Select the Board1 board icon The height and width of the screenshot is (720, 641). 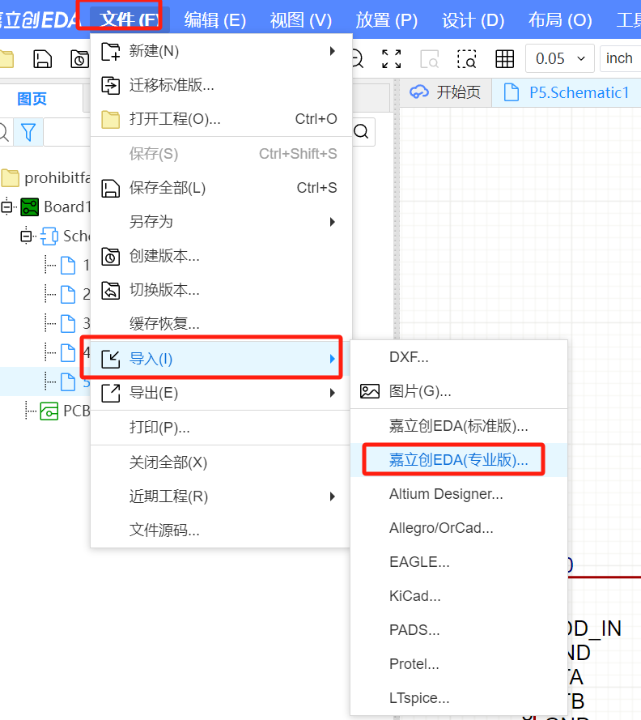[30, 207]
